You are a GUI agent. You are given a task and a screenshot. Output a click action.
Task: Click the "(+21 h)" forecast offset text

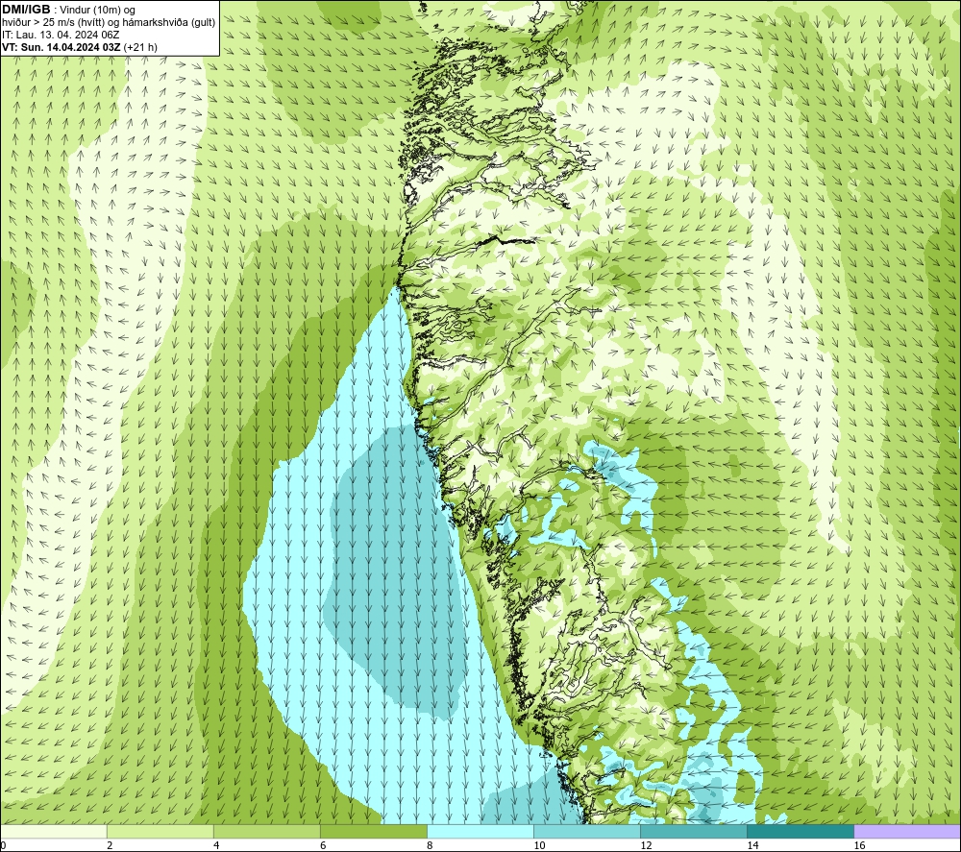click(x=140, y=47)
